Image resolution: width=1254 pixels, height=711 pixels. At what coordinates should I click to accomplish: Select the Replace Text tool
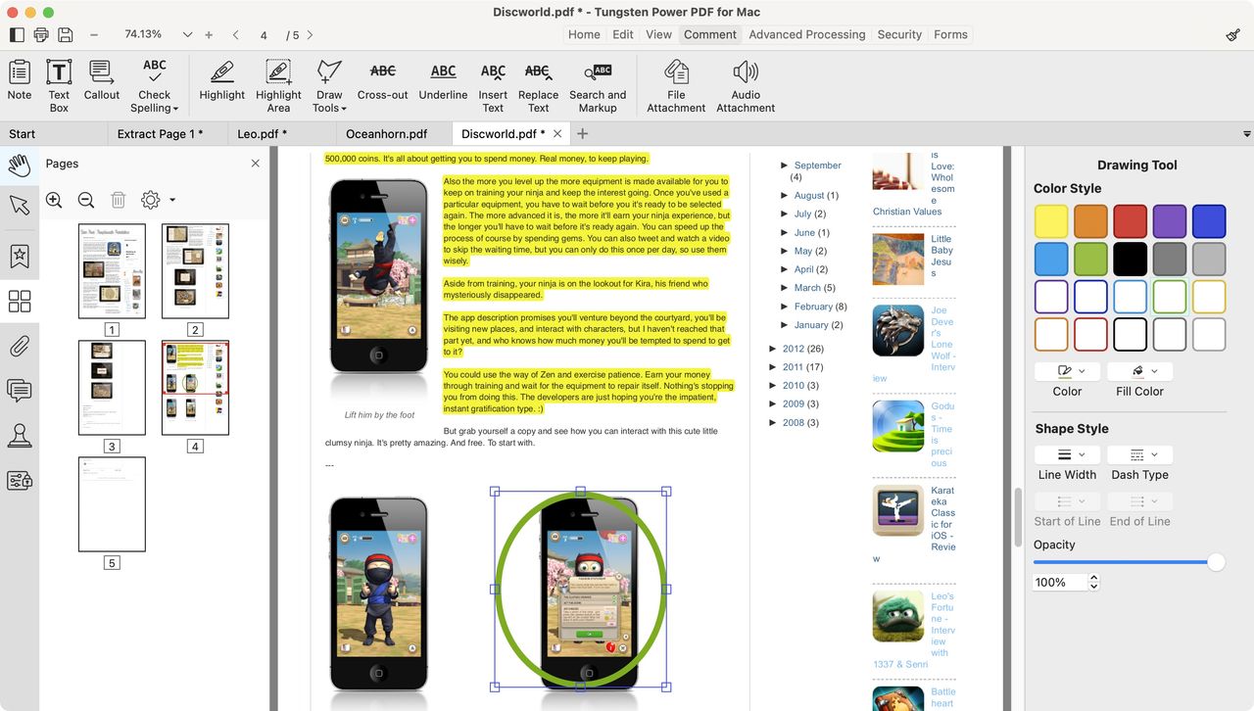click(x=538, y=86)
